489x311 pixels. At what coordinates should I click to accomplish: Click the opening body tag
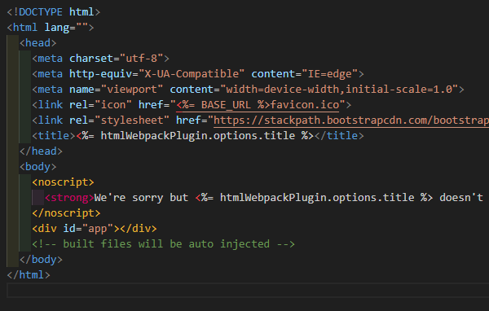pyautogui.click(x=37, y=167)
